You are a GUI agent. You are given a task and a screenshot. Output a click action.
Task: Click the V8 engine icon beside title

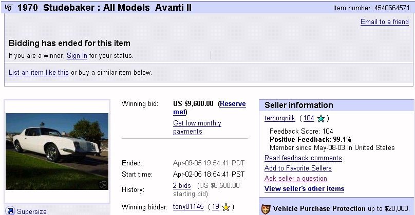coord(8,8)
